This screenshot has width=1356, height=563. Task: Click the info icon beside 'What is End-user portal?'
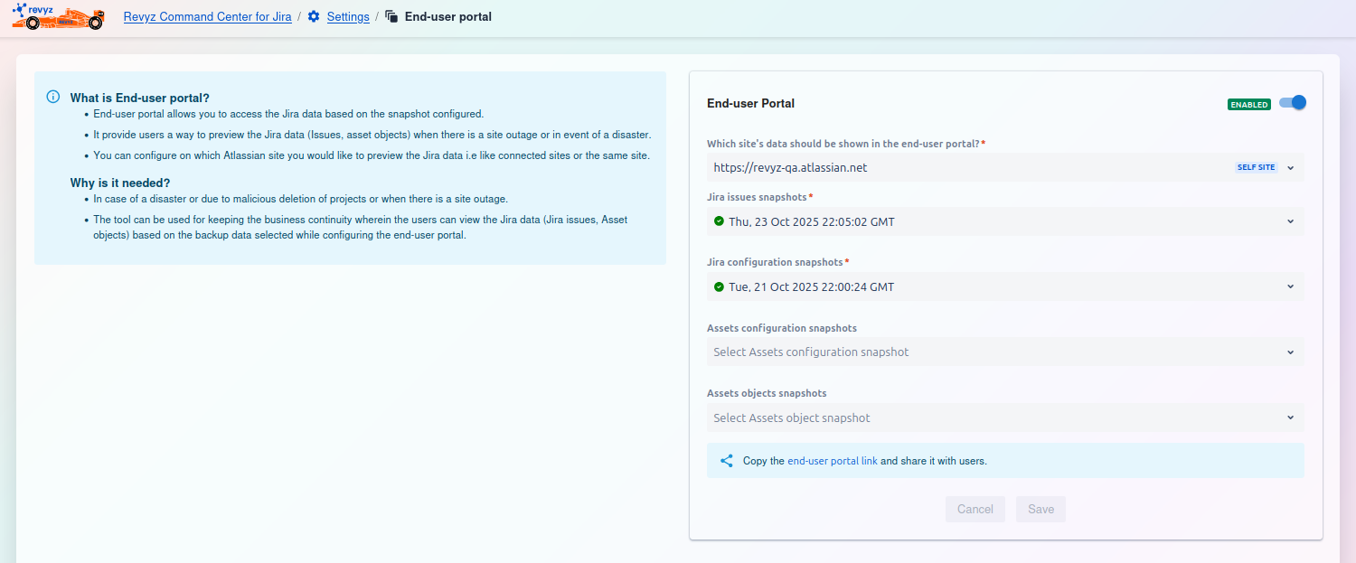[x=53, y=98]
